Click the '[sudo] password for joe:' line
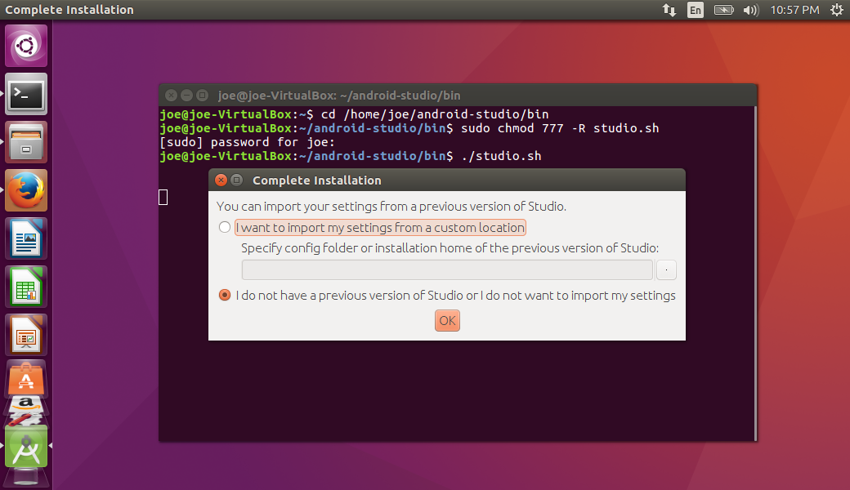 coord(247,142)
